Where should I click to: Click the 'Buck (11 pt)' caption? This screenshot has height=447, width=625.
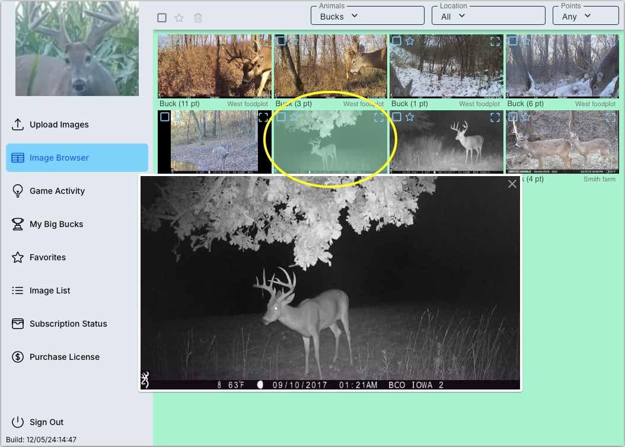pos(179,104)
